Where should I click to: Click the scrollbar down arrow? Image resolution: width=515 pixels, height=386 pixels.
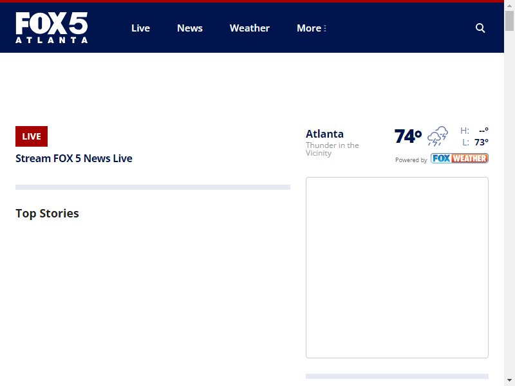coord(509,380)
